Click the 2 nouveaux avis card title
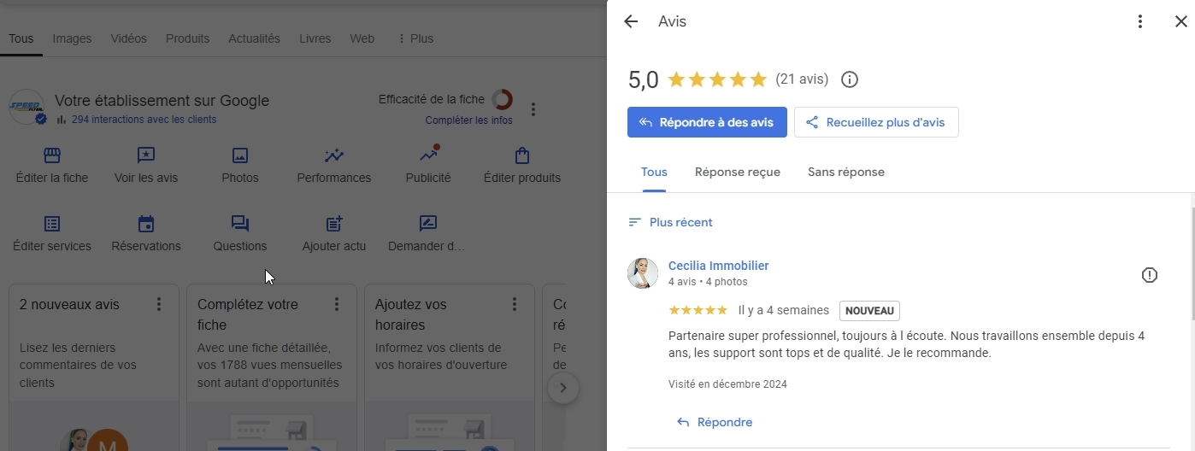This screenshot has width=1195, height=451. (x=69, y=305)
